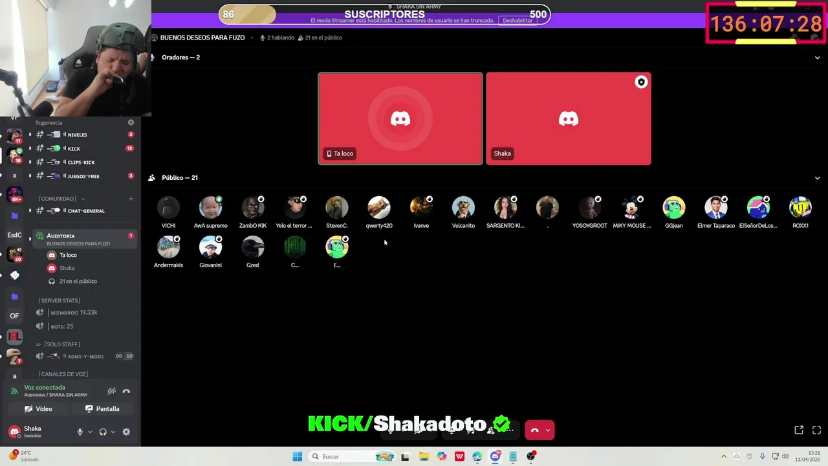Open the OF server in the server list
Screen dimensions: 828x466
click(14, 316)
